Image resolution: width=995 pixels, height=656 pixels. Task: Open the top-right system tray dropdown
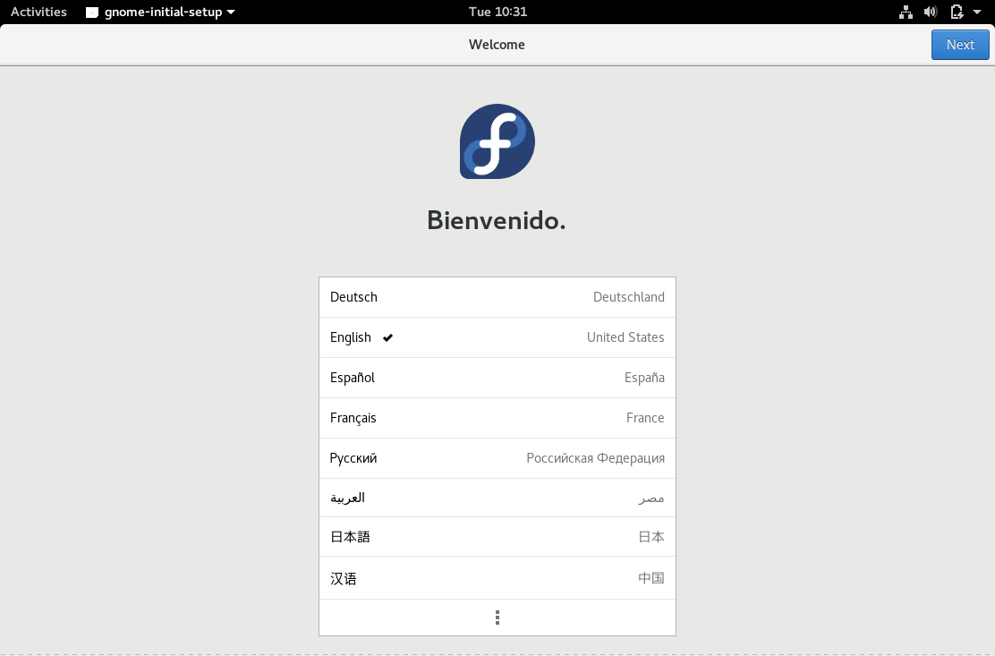[x=977, y=12]
